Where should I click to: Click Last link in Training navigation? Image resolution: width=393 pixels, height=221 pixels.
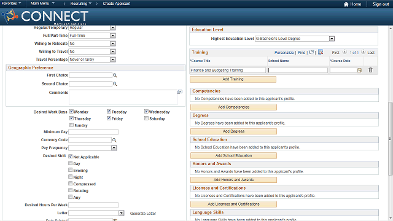tap(371, 53)
